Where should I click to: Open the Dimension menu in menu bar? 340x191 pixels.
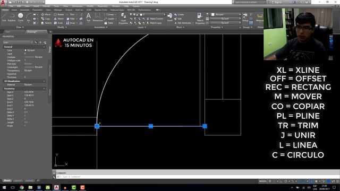coord(77,6)
